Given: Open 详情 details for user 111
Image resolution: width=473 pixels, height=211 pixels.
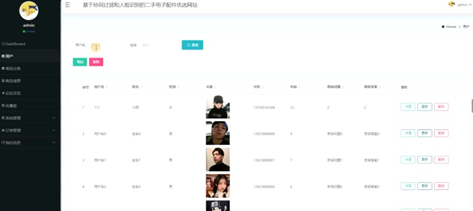Looking at the screenshot, I should coord(408,107).
